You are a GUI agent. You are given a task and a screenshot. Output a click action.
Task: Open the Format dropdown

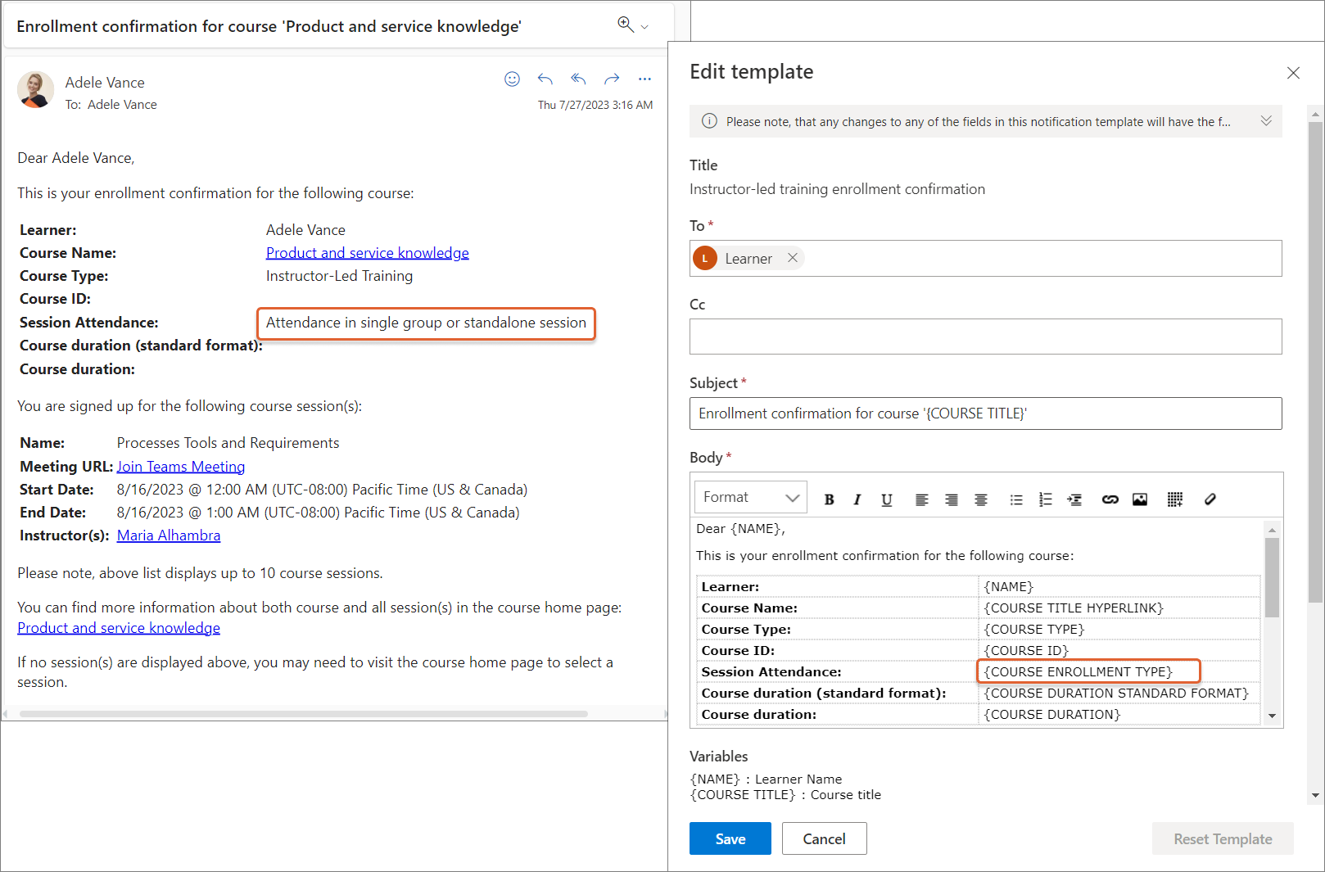[x=750, y=497]
